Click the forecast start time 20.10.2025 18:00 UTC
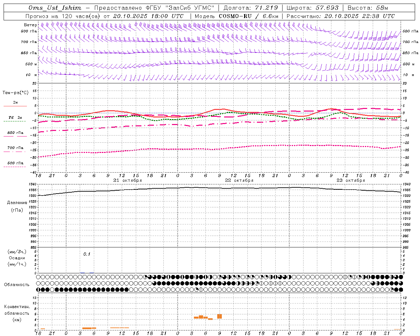420x336 pixels. [148, 16]
